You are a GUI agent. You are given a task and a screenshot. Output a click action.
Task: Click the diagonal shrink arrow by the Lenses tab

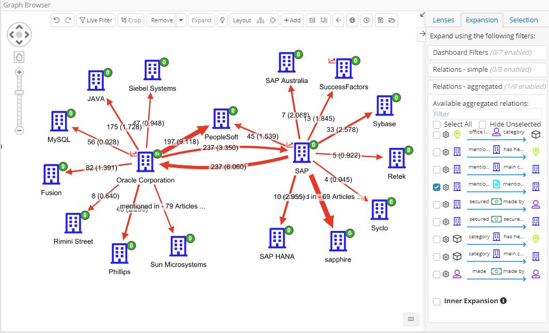pos(422,15)
